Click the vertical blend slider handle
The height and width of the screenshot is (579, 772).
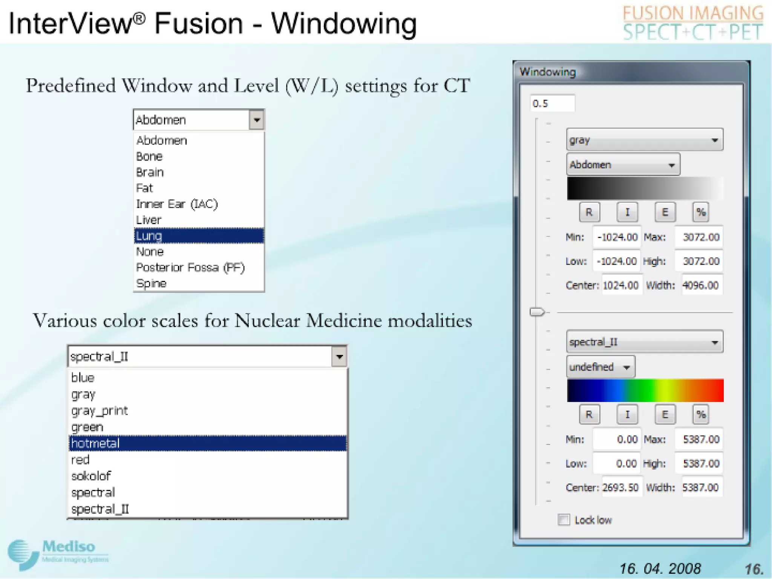tap(537, 312)
